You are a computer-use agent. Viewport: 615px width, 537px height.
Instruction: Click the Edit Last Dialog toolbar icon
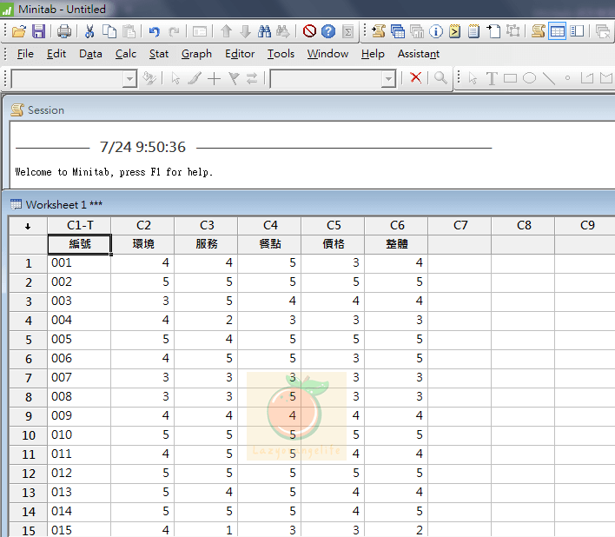[200, 31]
